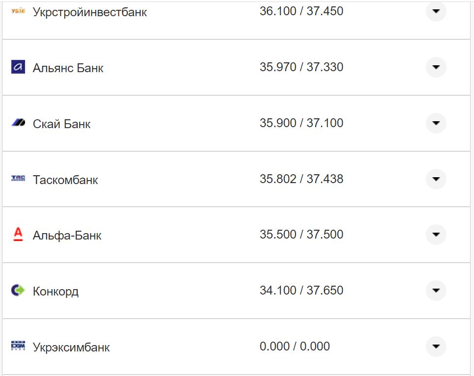Click the Таскомбанк bank name
Viewport: 474px width, 376px height.
click(x=65, y=180)
